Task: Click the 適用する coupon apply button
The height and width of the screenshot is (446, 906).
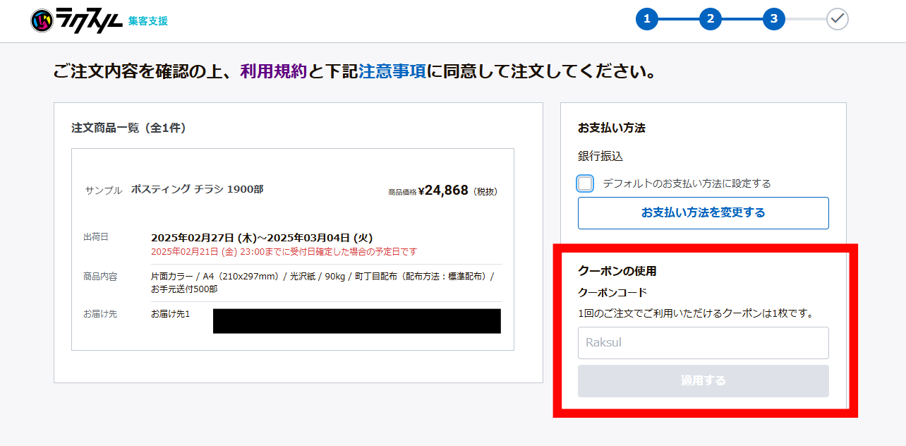Action: [x=703, y=381]
